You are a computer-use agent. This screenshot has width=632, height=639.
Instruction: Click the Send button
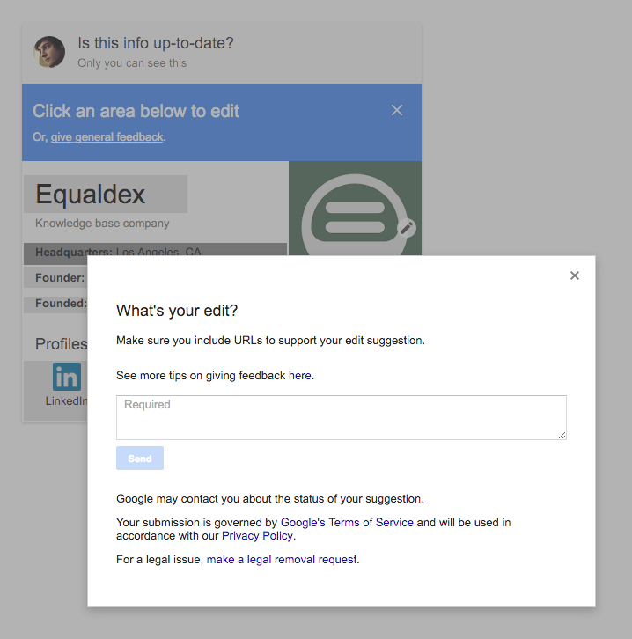pos(140,458)
